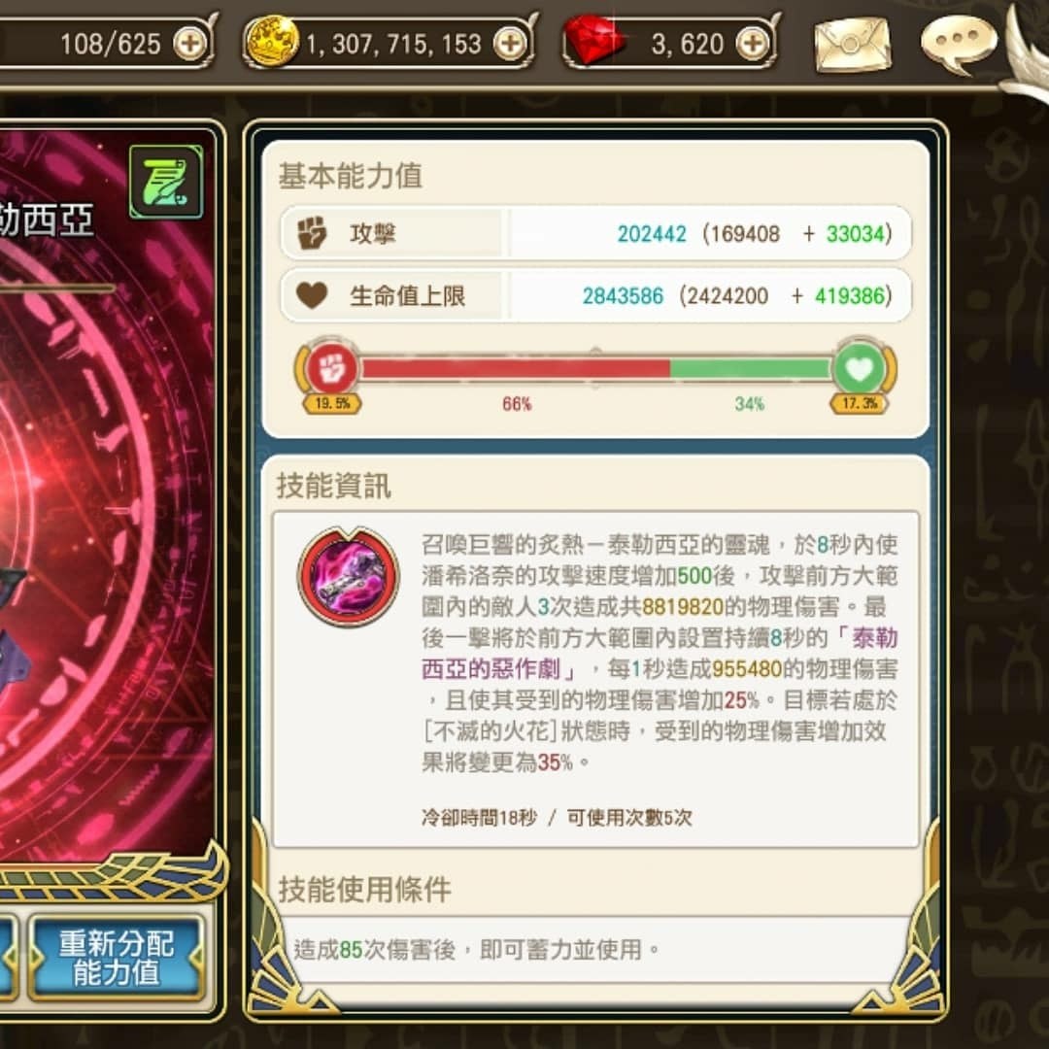This screenshot has width=1049, height=1049.
Task: Select the red fist attack slider end
Action: pyautogui.click(x=332, y=368)
